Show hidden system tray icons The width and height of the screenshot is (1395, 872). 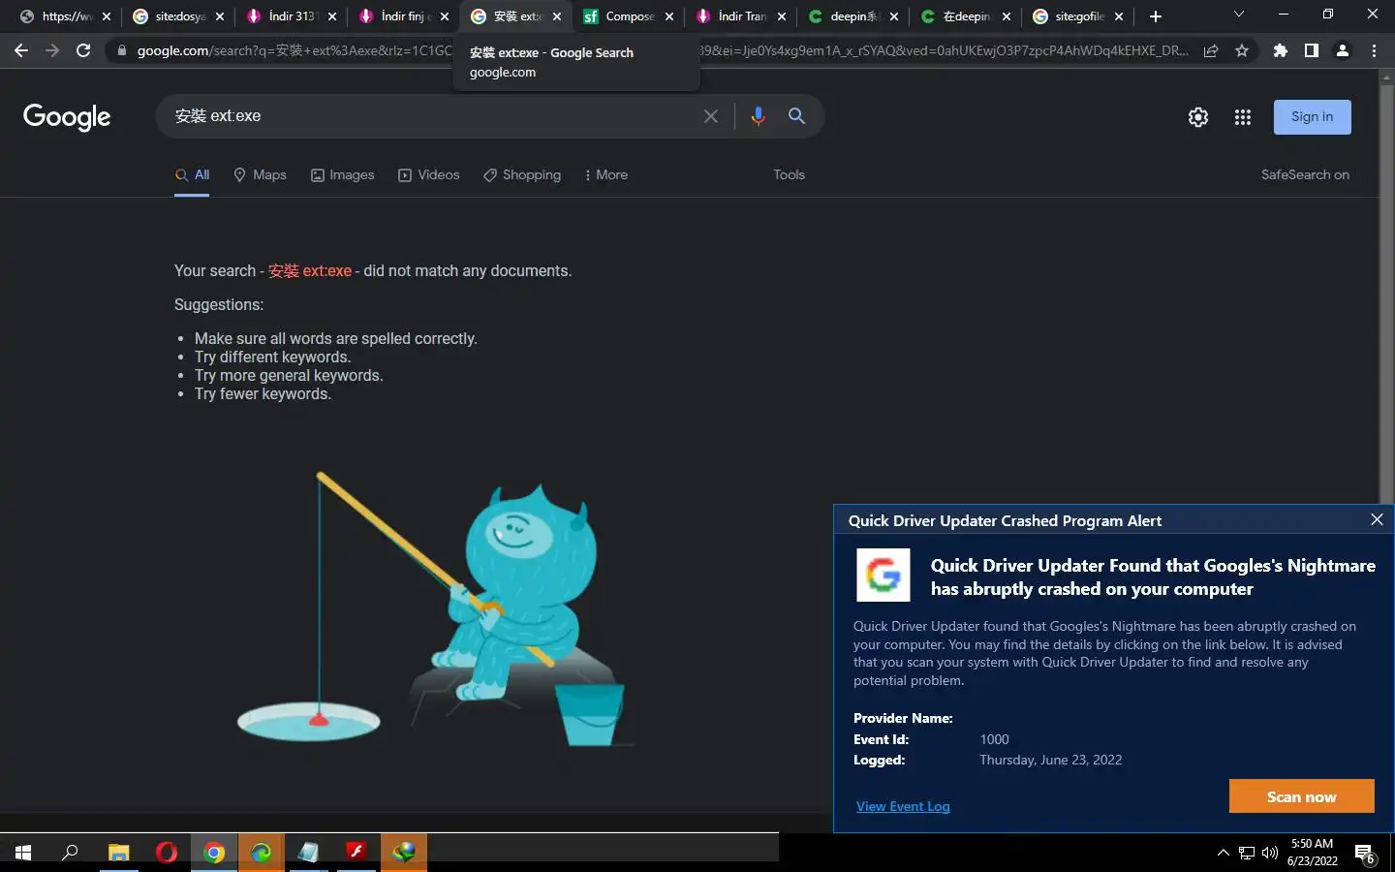[x=1223, y=853]
